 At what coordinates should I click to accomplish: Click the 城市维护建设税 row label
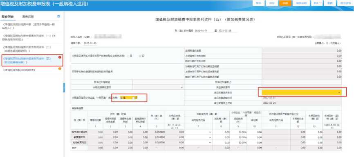point(79,132)
